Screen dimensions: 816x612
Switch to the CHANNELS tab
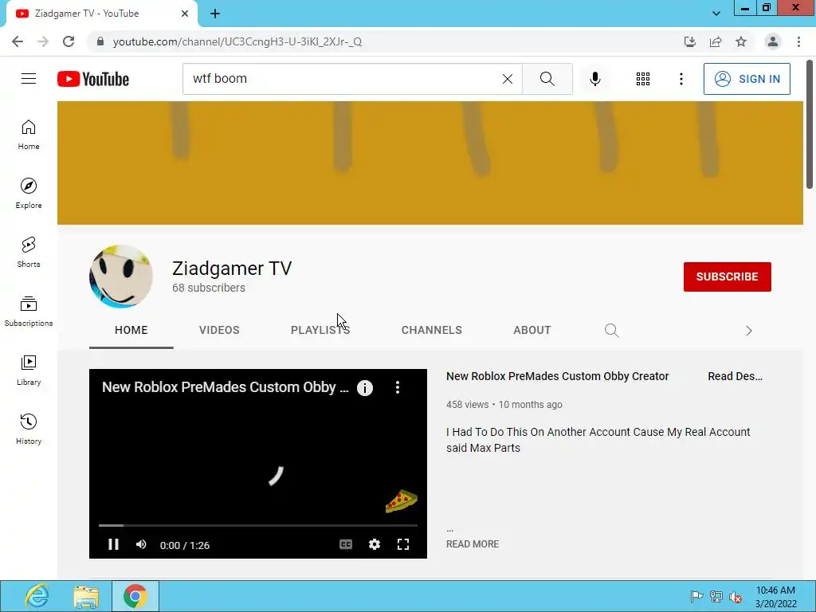(432, 330)
